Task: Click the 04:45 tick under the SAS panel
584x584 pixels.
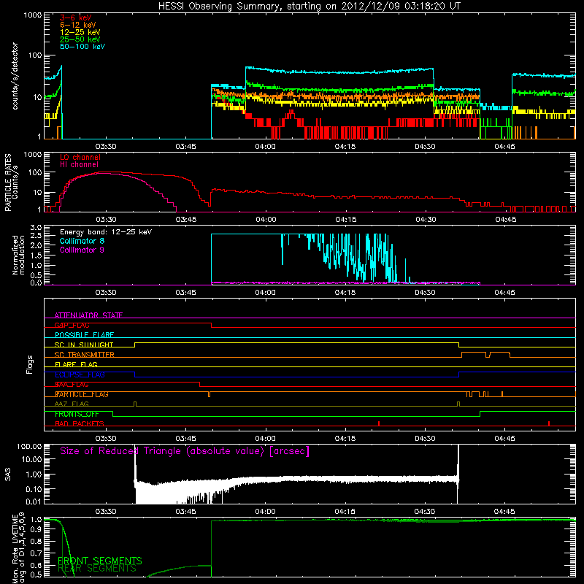Action: tap(504, 512)
